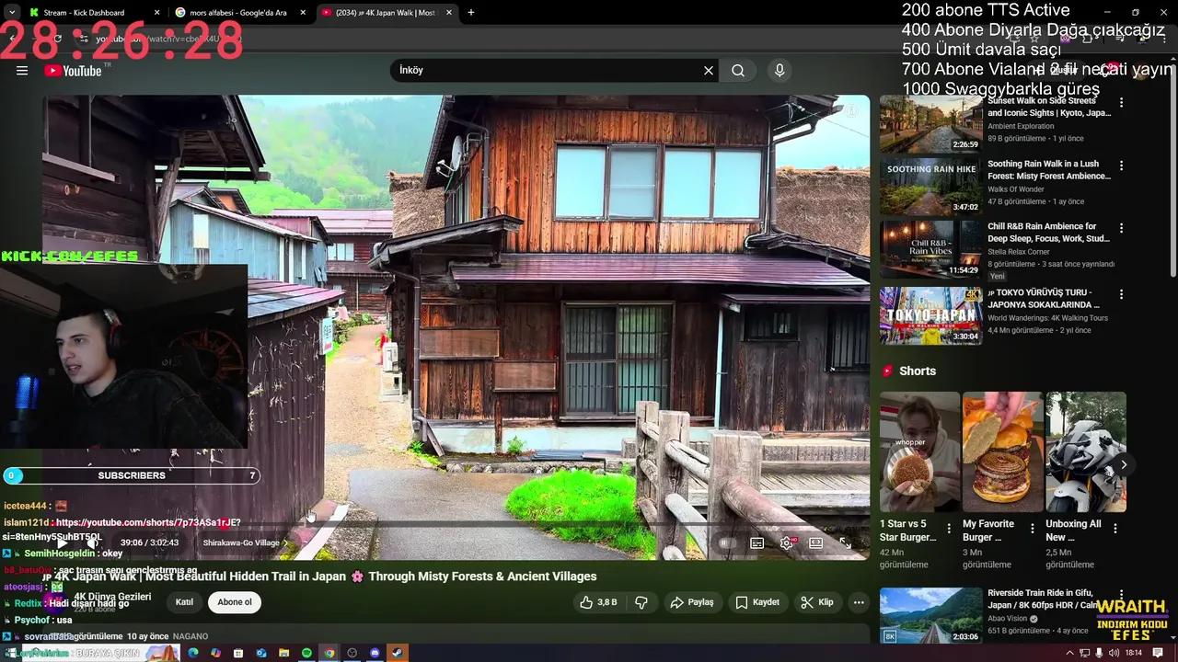Toggle autoplay switch in the player
The height and width of the screenshot is (662, 1178).
727,543
